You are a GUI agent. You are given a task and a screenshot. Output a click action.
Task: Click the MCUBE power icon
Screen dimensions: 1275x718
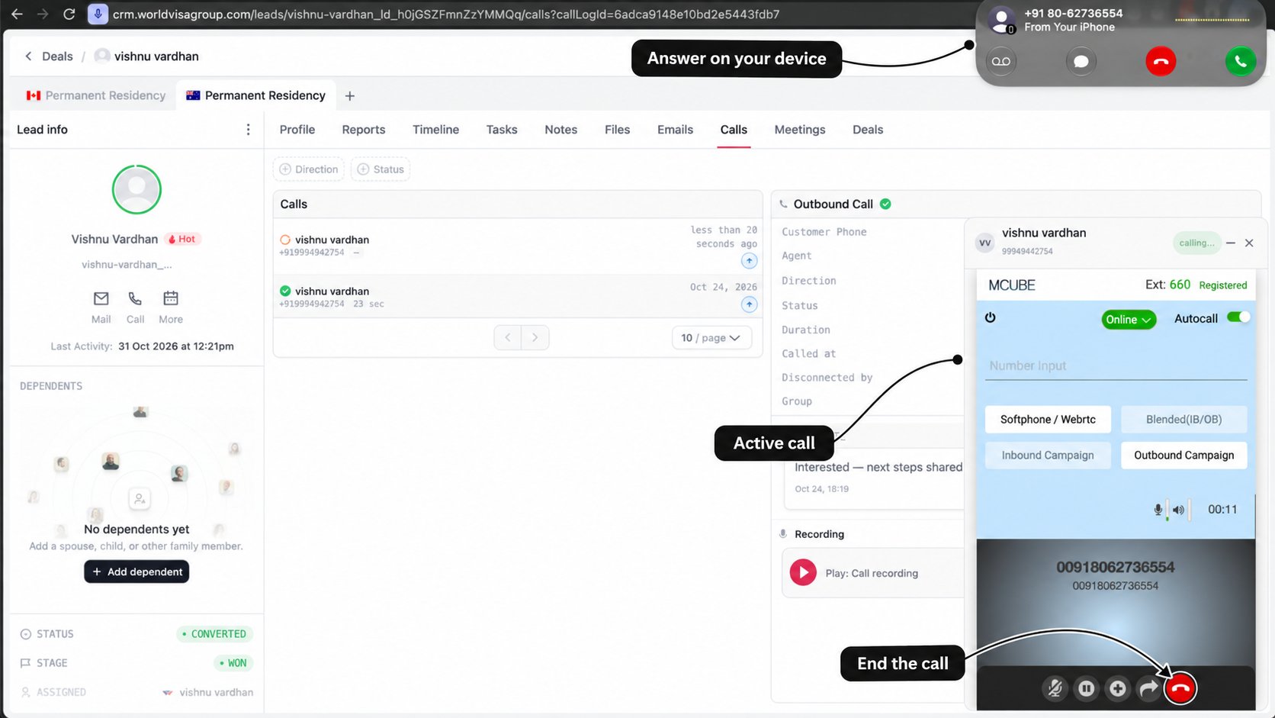(x=990, y=317)
